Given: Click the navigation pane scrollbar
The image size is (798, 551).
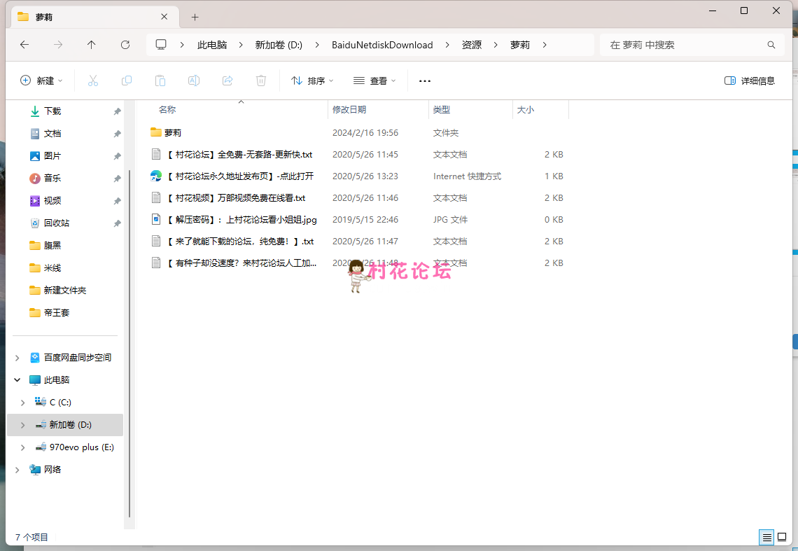Looking at the screenshot, I should coord(129,344).
